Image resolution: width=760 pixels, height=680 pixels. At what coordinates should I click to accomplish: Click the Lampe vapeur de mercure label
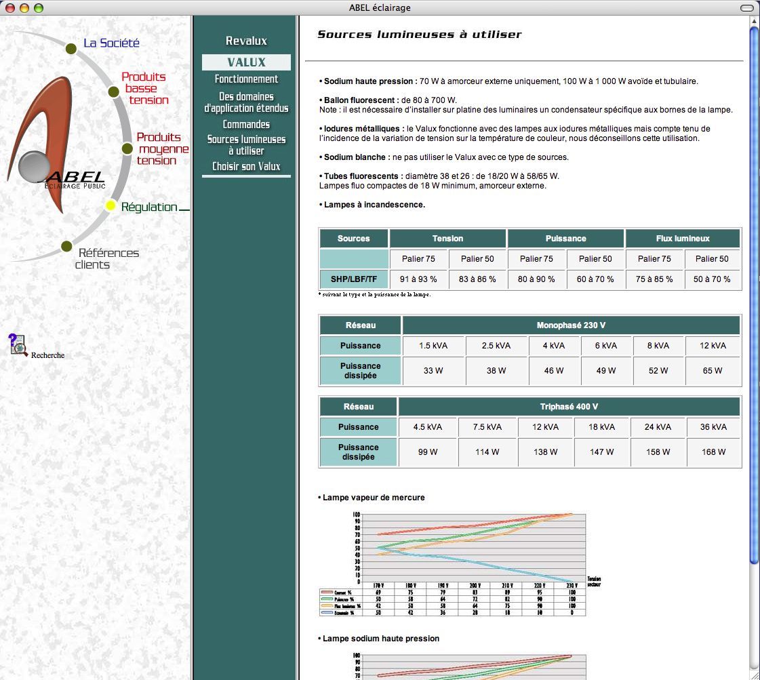[372, 498]
